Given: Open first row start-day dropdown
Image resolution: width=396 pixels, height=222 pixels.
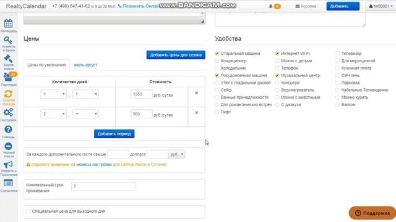Looking at the screenshot, I should 53,94.
